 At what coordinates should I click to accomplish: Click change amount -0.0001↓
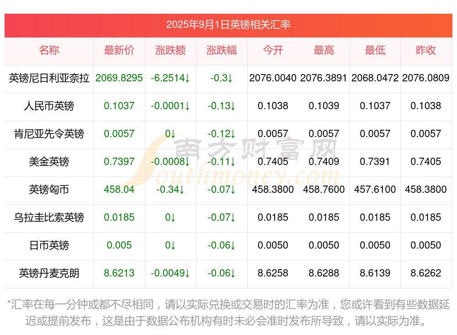pyautogui.click(x=170, y=106)
